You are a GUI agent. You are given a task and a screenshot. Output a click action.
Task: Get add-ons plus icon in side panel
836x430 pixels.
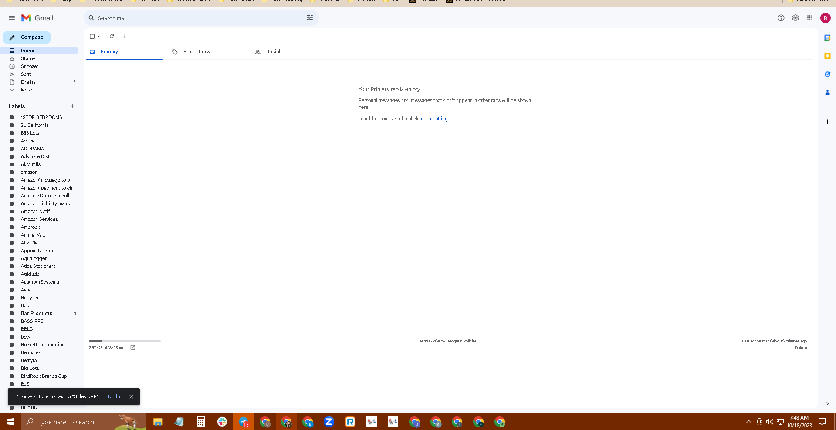click(827, 122)
